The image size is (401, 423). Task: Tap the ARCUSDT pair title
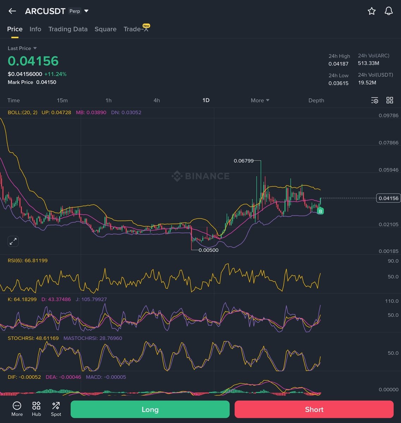[45, 11]
